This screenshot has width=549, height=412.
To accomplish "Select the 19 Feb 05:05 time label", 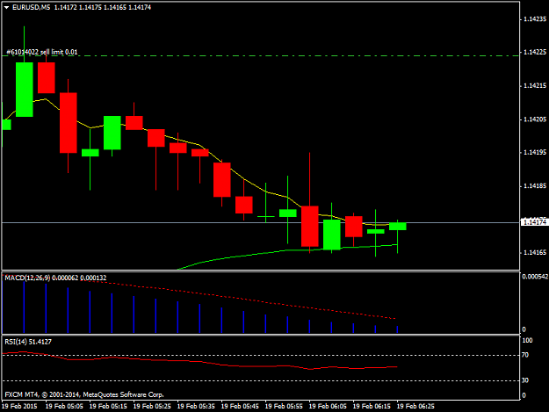I will (64, 406).
